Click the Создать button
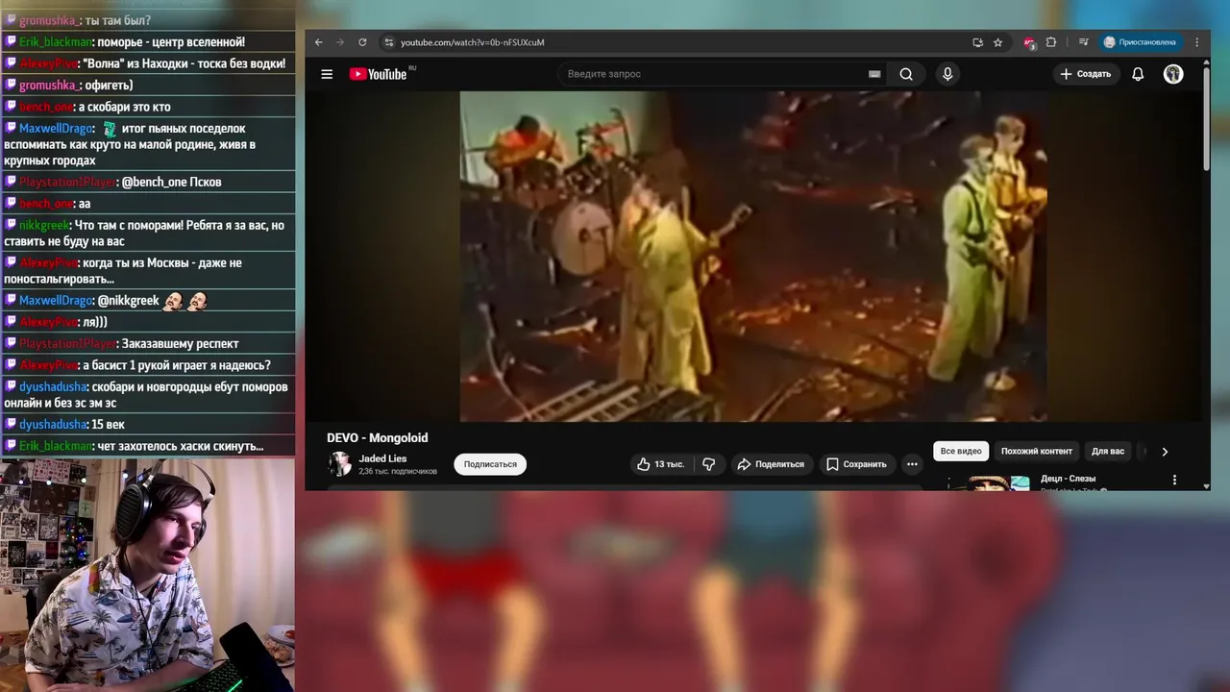Image resolution: width=1230 pixels, height=692 pixels. (1086, 74)
